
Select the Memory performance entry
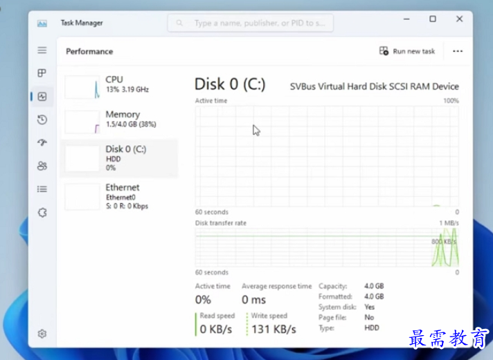click(x=119, y=122)
